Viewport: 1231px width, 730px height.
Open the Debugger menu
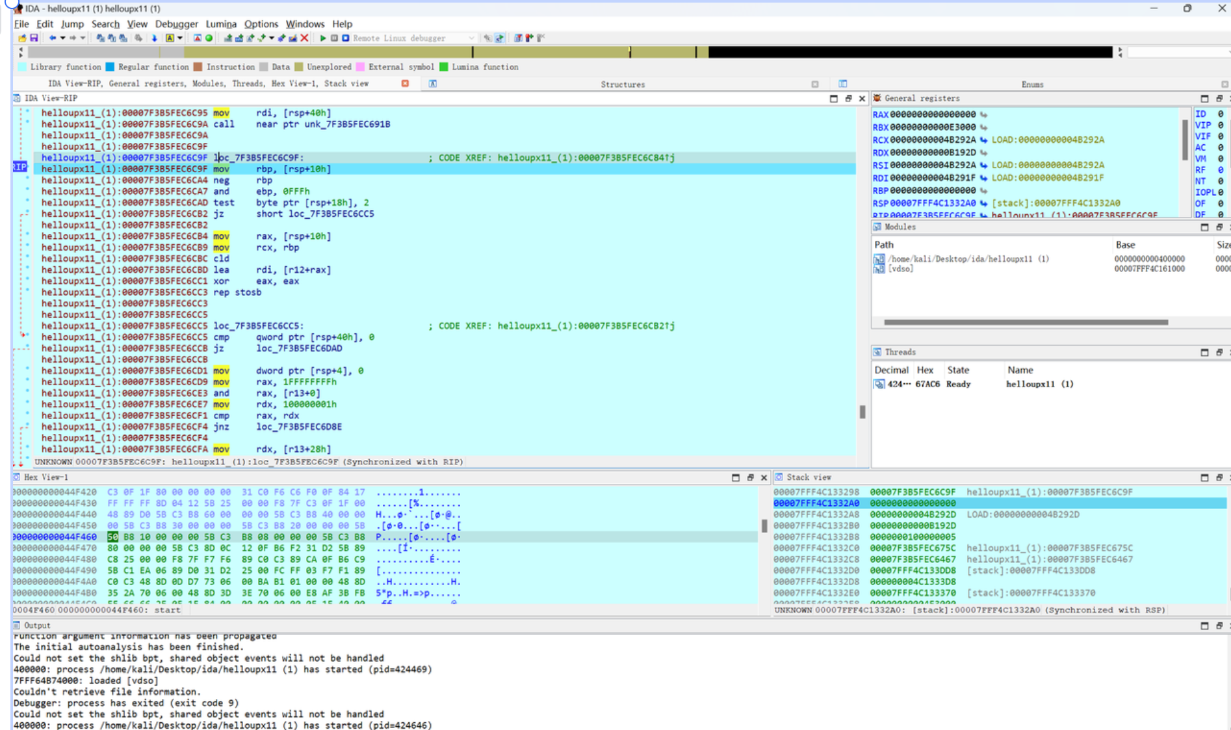coord(176,24)
